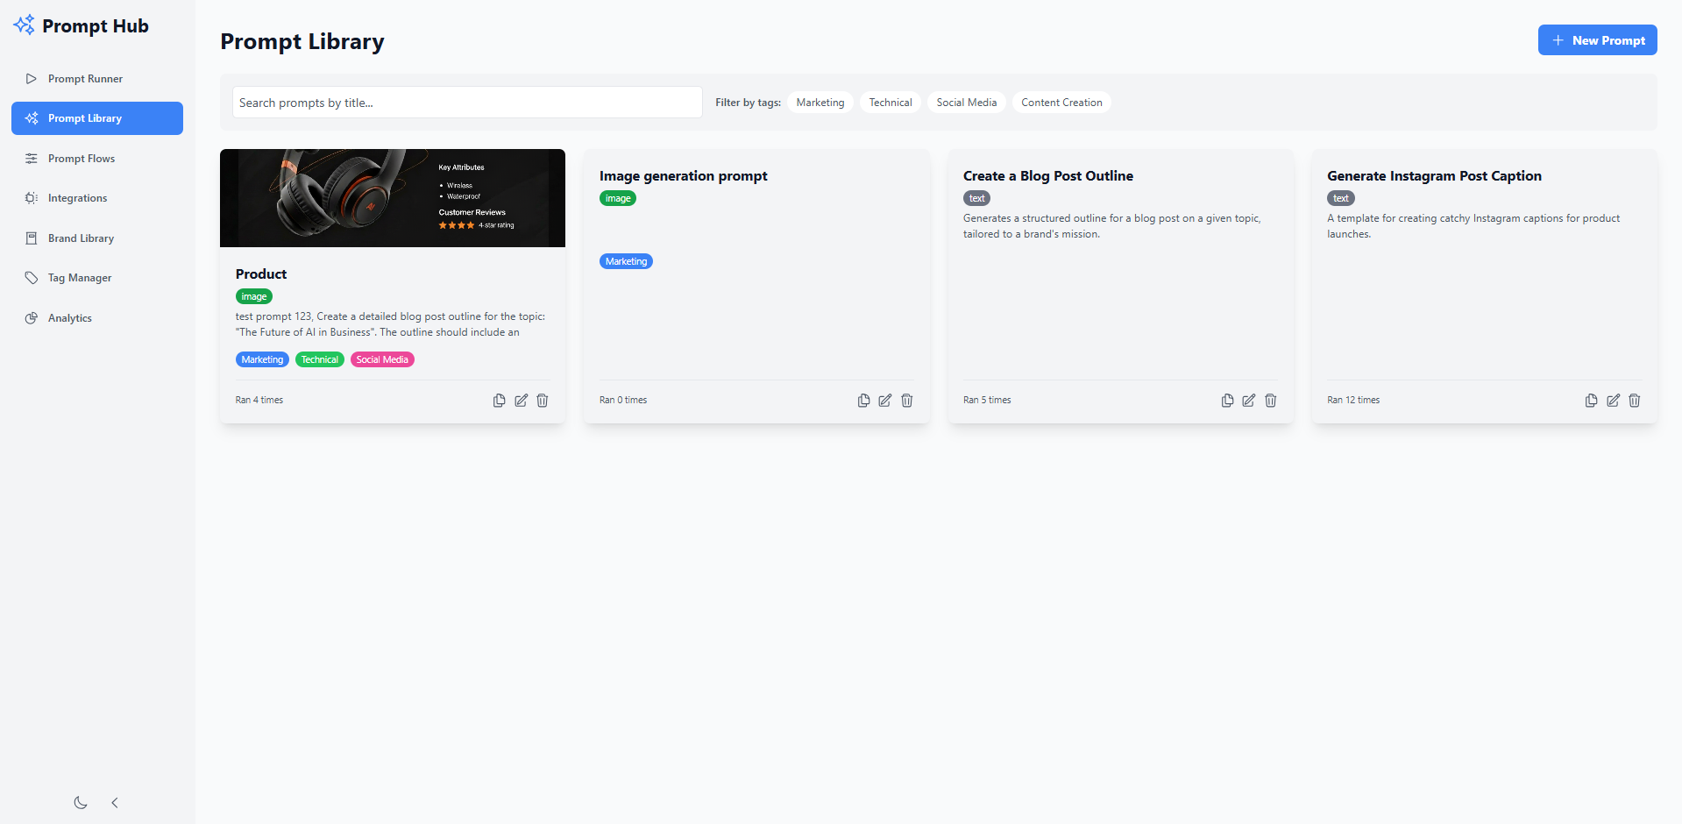Copy the Image generation prompt card
1682x824 pixels.
[863, 401]
